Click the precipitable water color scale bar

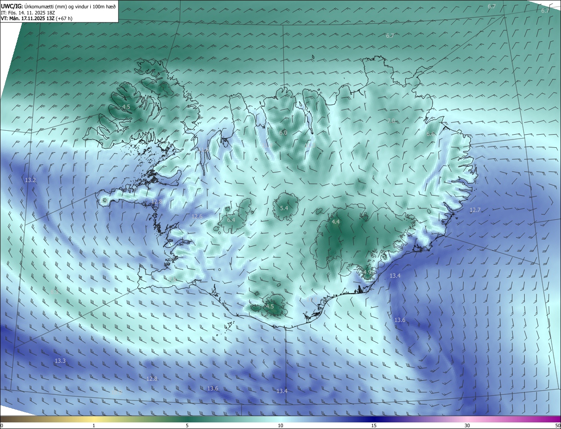point(280,419)
